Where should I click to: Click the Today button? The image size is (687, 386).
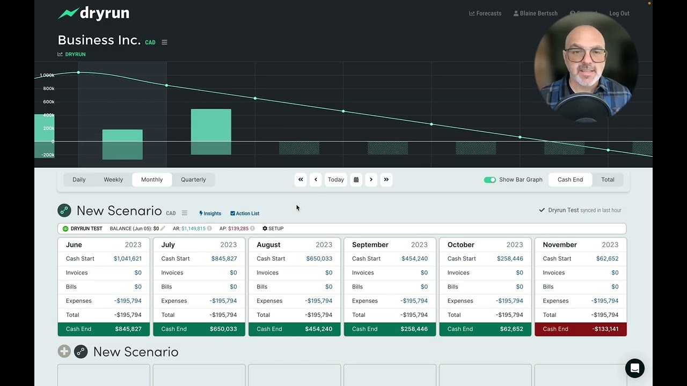tap(336, 180)
